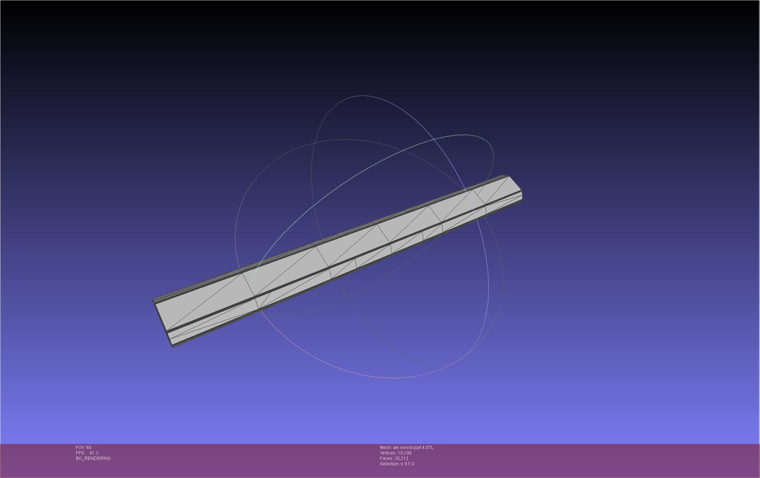This screenshot has width=760, height=478.
Task: Click the 'Mesh: aki sword part 4.STL' label
Action: click(406, 448)
